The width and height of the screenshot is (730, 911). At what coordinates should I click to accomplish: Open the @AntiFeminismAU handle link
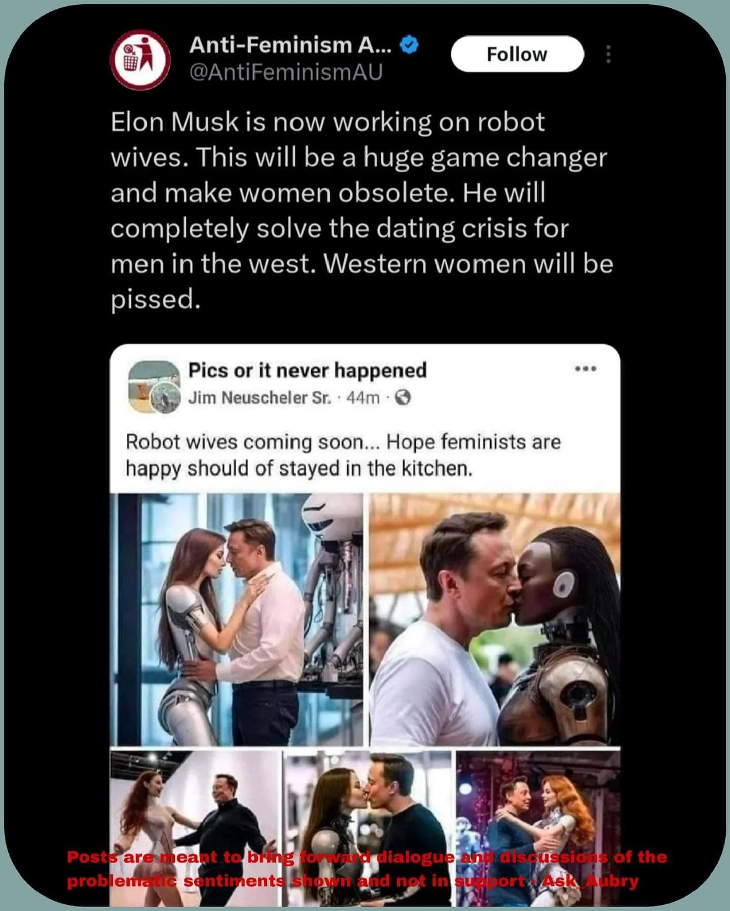click(285, 73)
